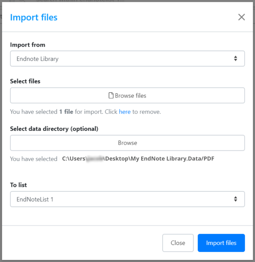Click the stepper arrows on EndNoteList 1 selector

click(235, 199)
